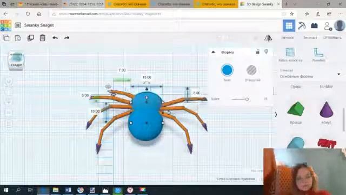Click the Send To button
The image size is (346, 195).
tap(332, 38)
